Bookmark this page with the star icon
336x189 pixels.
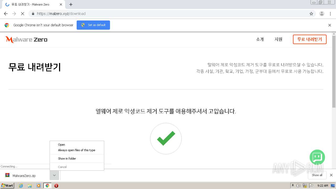[311, 14]
